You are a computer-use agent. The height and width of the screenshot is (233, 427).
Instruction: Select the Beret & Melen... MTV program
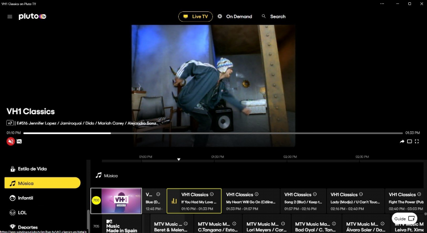point(171,224)
